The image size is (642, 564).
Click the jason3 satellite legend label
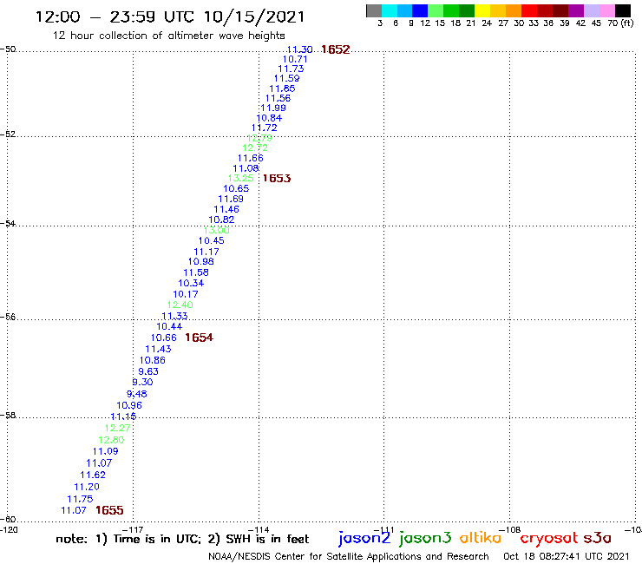(x=425, y=539)
